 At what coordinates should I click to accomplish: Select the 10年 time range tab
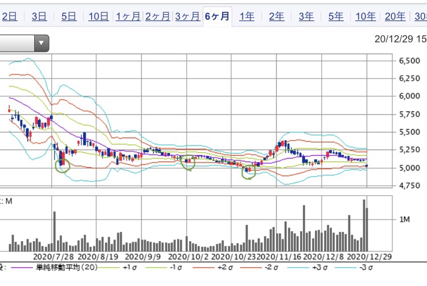pyautogui.click(x=365, y=16)
